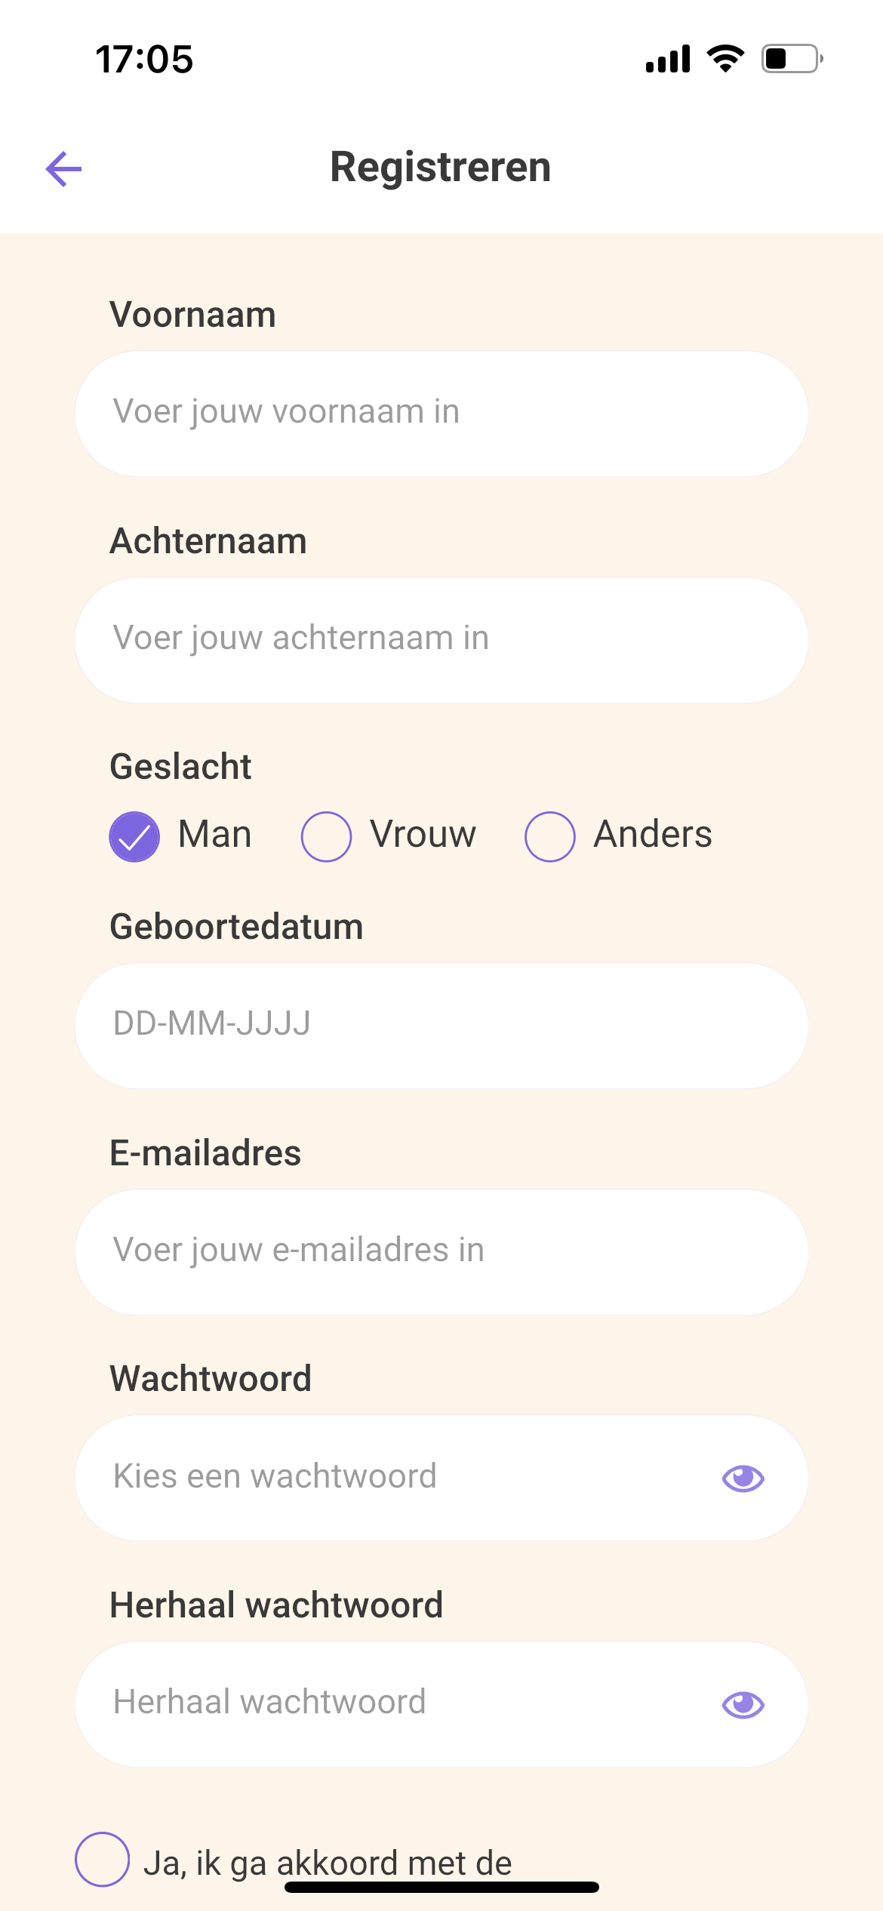Check the Wi-Fi status icon
The image size is (883, 1911).
725,59
